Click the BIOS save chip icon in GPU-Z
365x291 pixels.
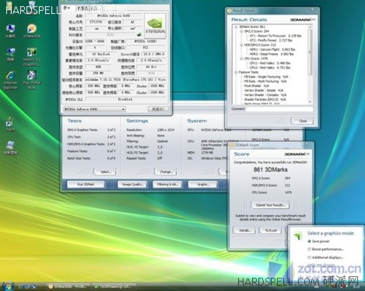[x=139, y=35]
